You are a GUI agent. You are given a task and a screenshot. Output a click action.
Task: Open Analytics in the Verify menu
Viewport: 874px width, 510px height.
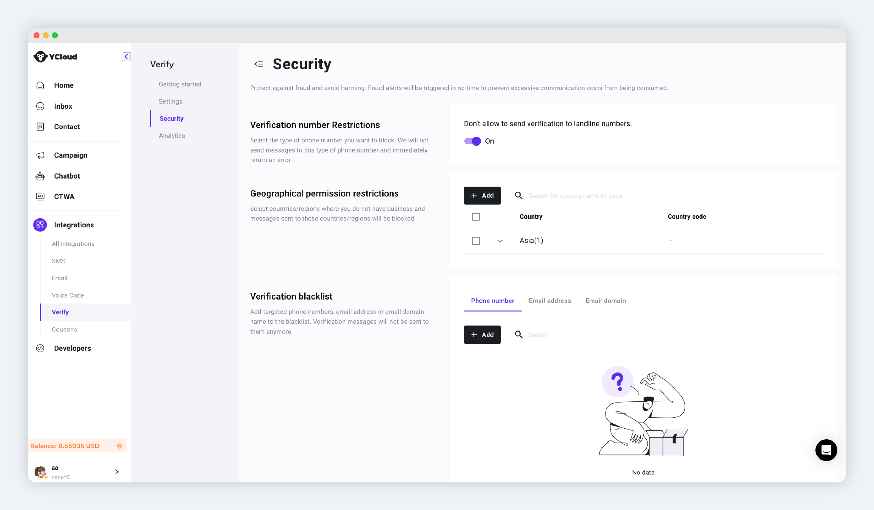point(172,136)
